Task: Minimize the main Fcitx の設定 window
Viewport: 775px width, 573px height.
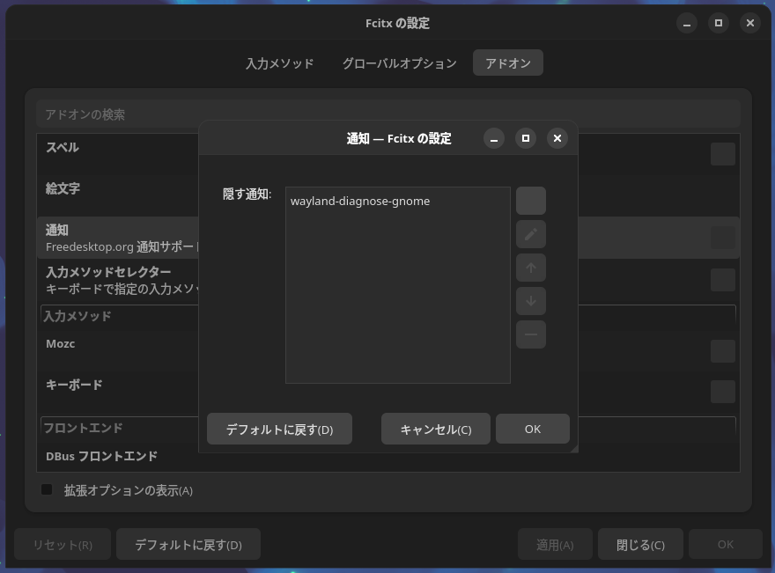Action: pos(687,23)
